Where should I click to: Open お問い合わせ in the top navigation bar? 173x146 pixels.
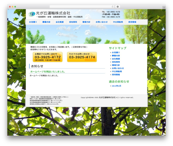[x=102, y=22]
